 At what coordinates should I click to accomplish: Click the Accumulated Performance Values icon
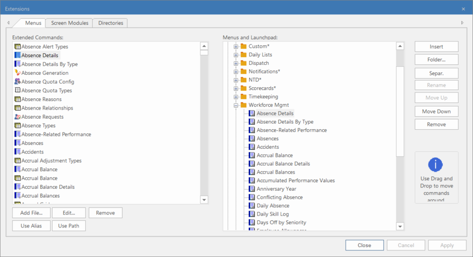click(x=252, y=180)
